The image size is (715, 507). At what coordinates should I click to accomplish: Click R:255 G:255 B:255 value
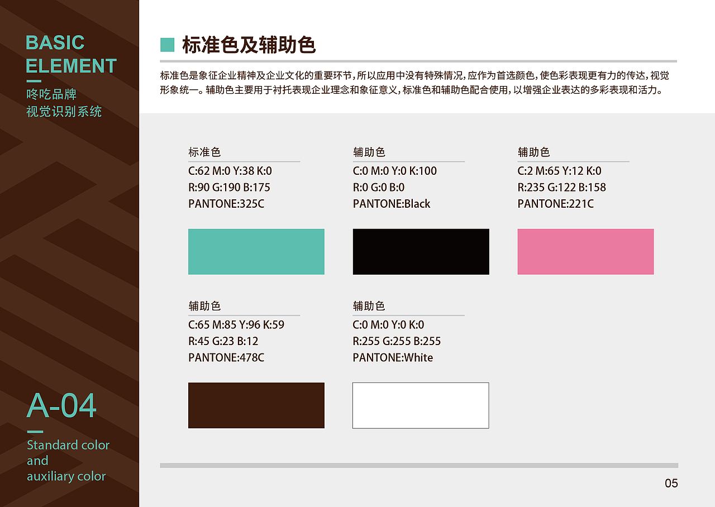[397, 341]
